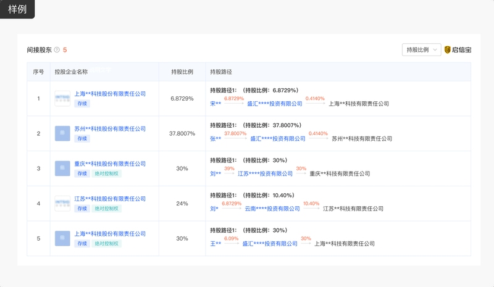Open 云南****投资有限公司 in row 4 path

tap(271, 209)
